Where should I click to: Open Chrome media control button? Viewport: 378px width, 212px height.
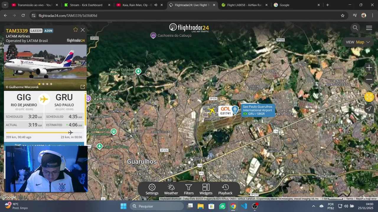355,15
